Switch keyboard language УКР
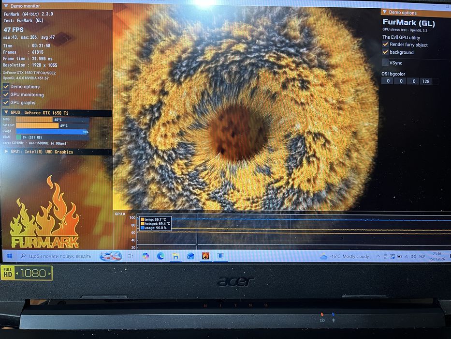451x339 pixels. click(x=422, y=256)
